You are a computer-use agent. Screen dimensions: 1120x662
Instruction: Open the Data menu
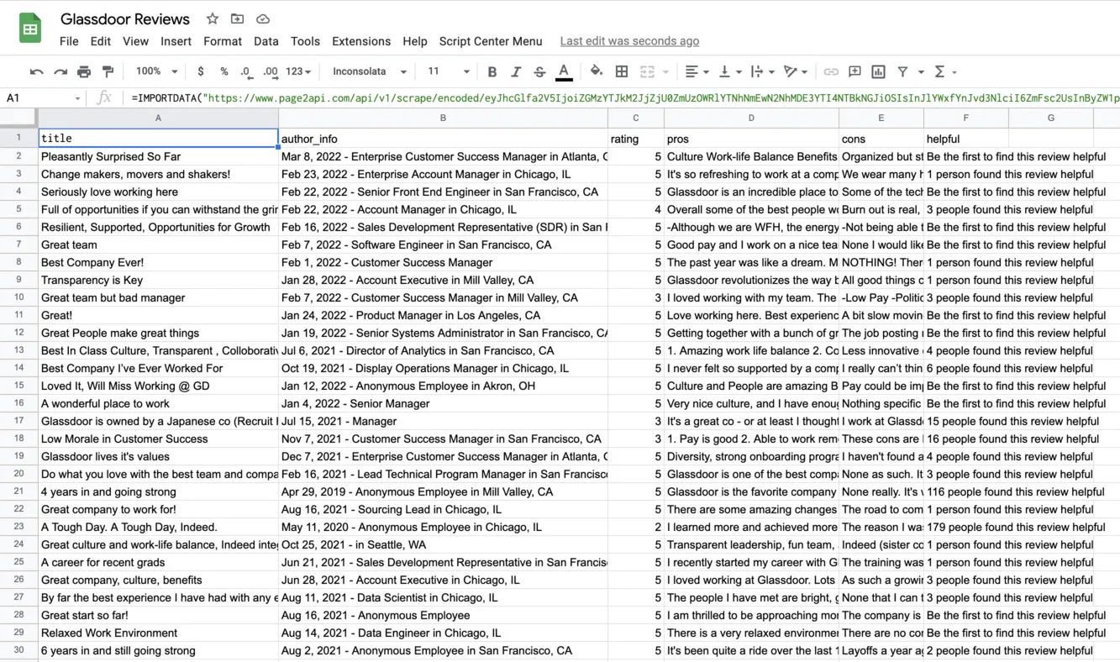point(266,41)
